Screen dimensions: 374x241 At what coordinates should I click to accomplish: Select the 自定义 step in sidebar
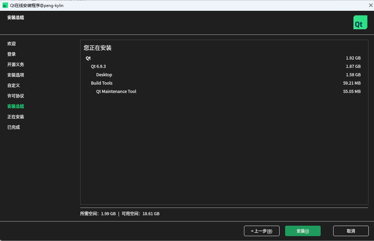(14, 85)
